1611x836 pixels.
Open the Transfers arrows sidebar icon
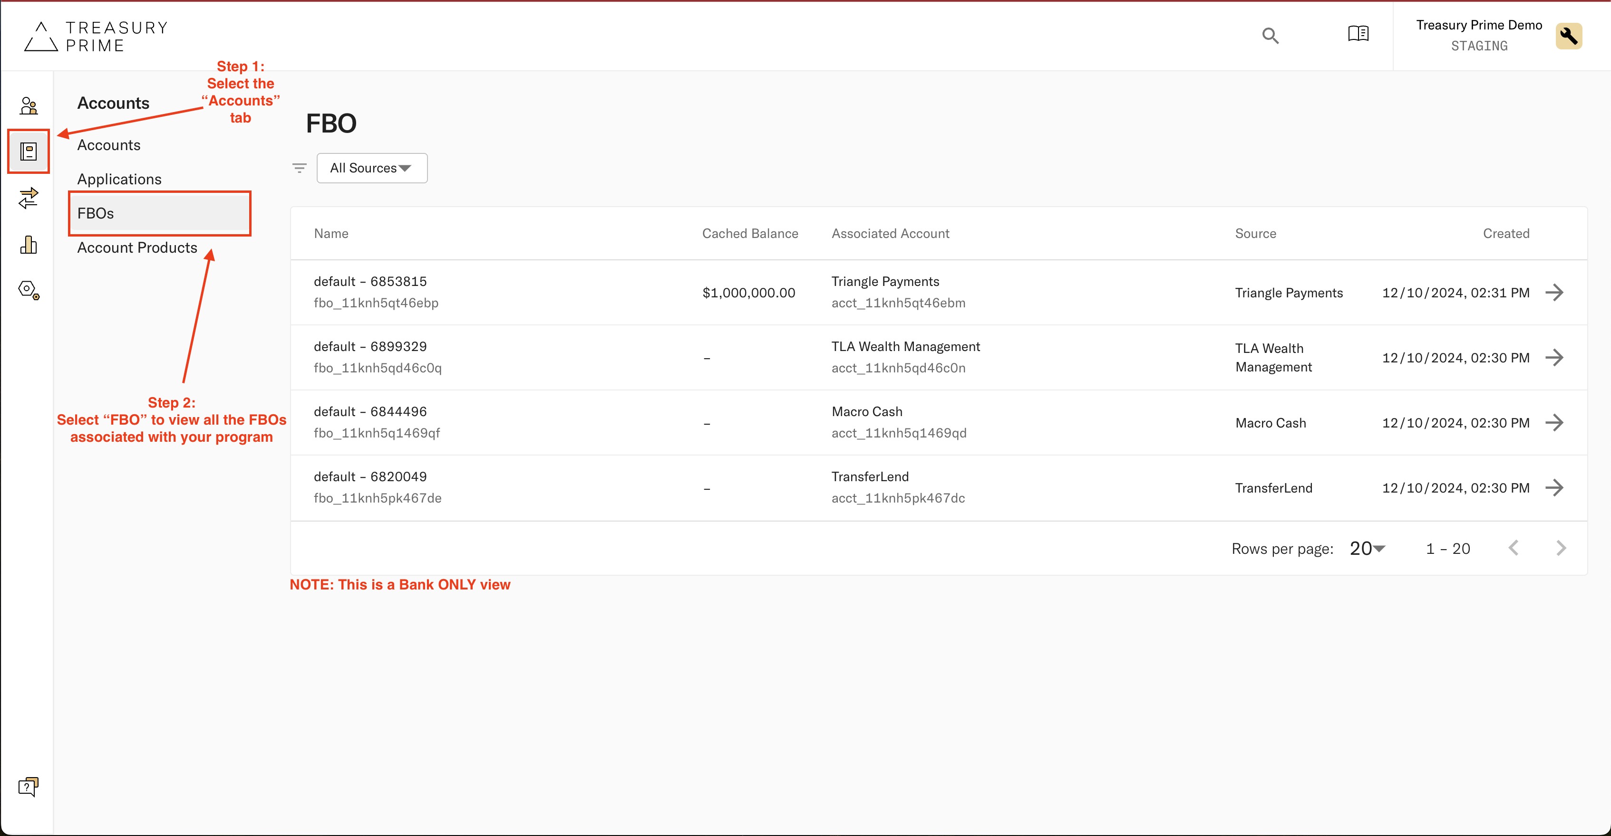(x=29, y=198)
